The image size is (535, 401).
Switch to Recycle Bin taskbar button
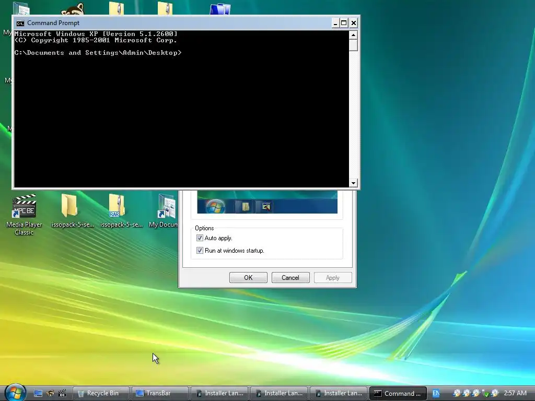coord(101,394)
